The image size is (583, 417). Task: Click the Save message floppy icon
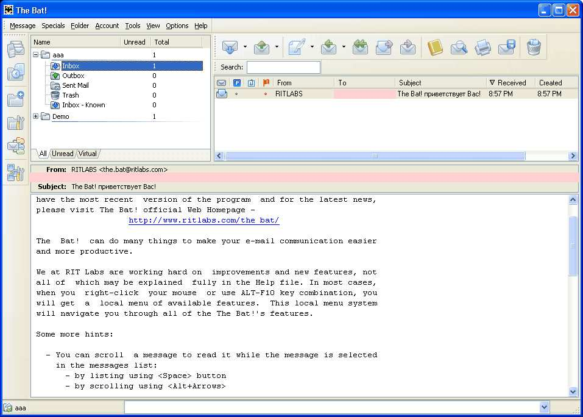(507, 47)
